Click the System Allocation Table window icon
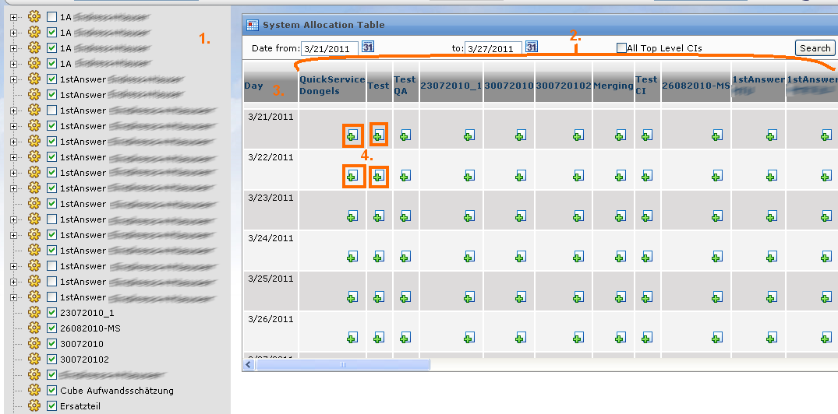The height and width of the screenshot is (414, 838). click(253, 25)
